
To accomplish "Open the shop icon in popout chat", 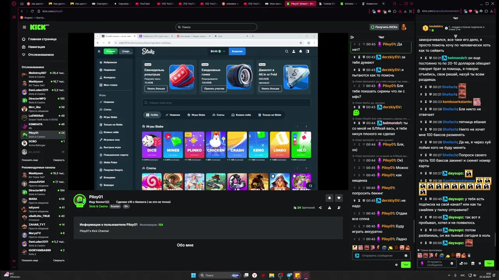I will [473, 263].
